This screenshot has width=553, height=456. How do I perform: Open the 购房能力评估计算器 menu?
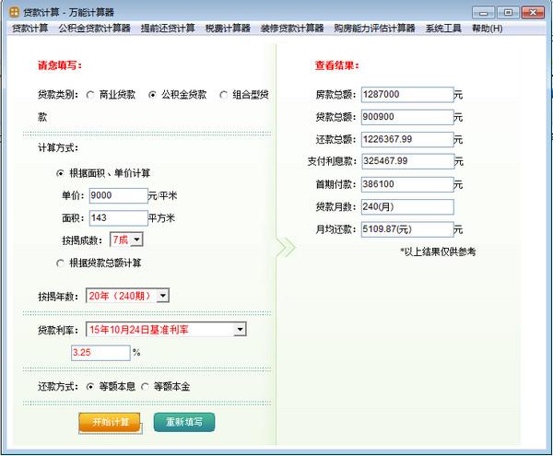tap(374, 29)
